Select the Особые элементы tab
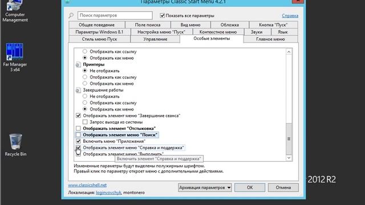The width and height of the screenshot is (365, 205). (212, 39)
